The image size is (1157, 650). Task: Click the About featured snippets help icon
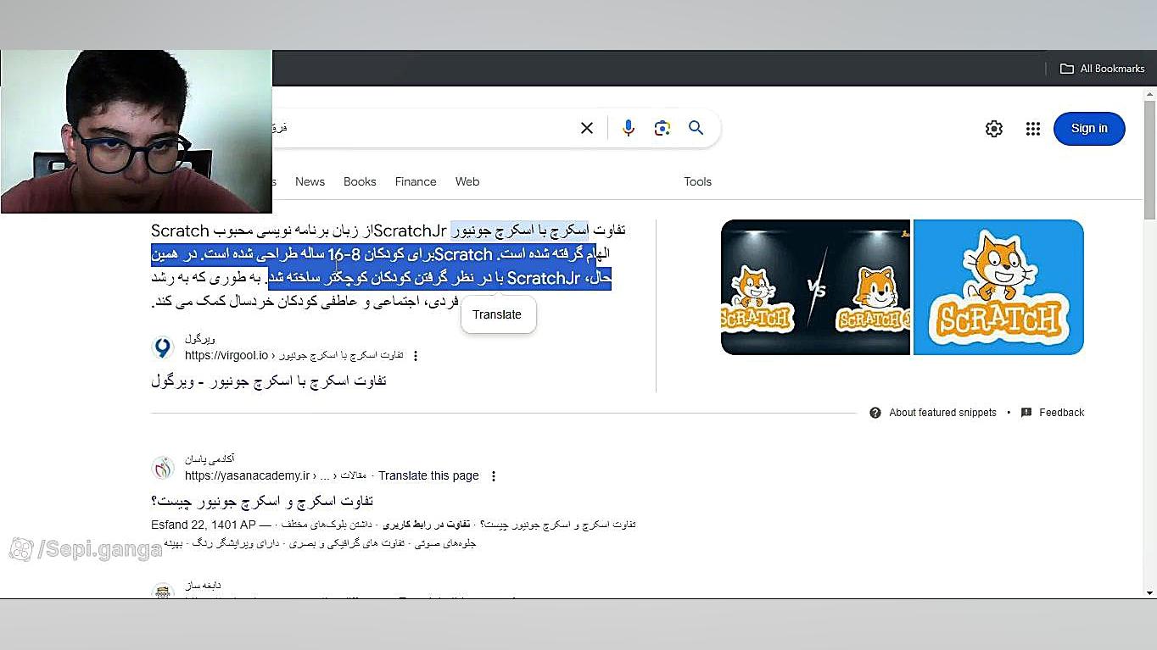coord(875,413)
